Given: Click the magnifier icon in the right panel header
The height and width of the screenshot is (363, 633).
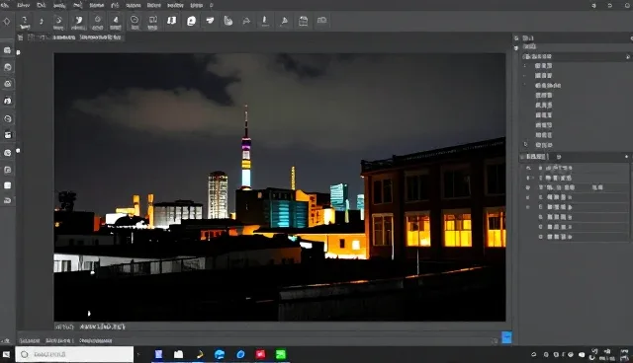Looking at the screenshot, I should 628,57.
